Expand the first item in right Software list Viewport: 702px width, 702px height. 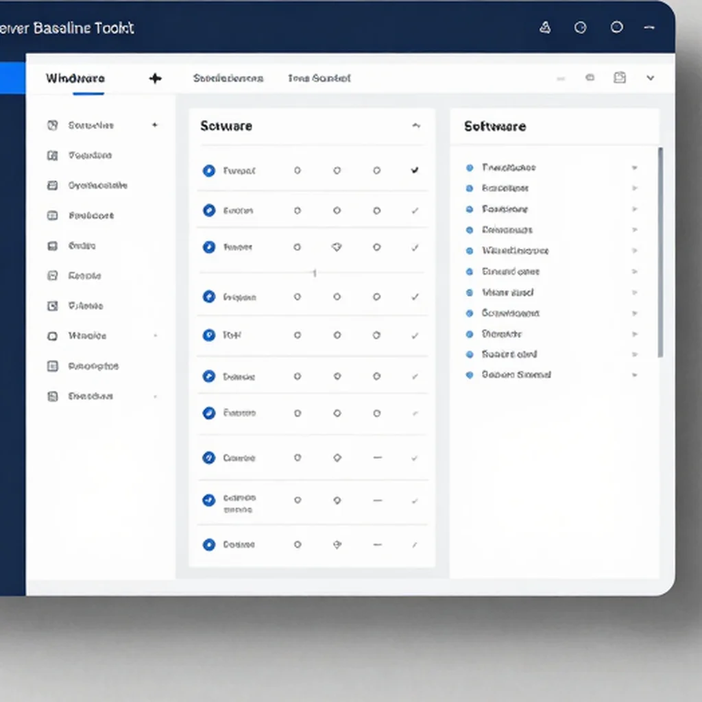pyautogui.click(x=634, y=168)
